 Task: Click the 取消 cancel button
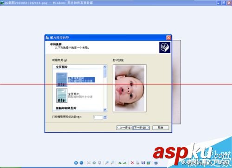click(161, 128)
